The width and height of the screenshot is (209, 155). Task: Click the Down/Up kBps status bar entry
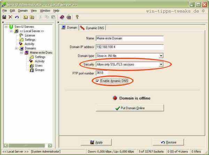[x=111, y=152]
